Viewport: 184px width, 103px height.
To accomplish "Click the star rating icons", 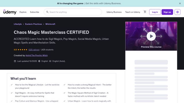I will point(22,49).
